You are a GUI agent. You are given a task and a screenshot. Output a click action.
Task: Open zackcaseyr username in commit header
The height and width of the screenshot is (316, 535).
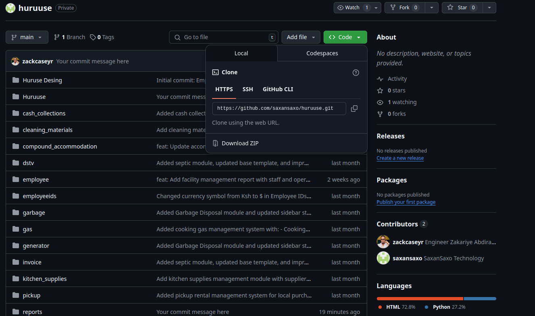(38, 61)
